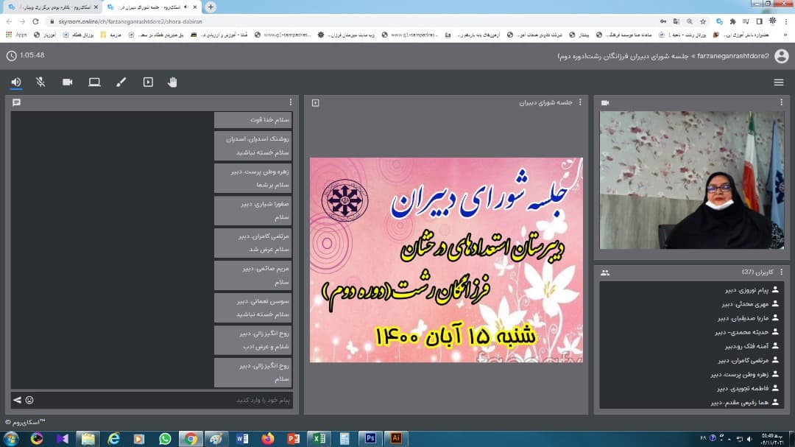Open the hamburger main menu
This screenshot has height=447, width=795.
tap(779, 82)
